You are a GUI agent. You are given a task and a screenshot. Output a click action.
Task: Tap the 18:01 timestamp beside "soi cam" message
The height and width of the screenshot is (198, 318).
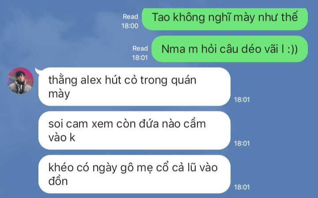pos(242,144)
